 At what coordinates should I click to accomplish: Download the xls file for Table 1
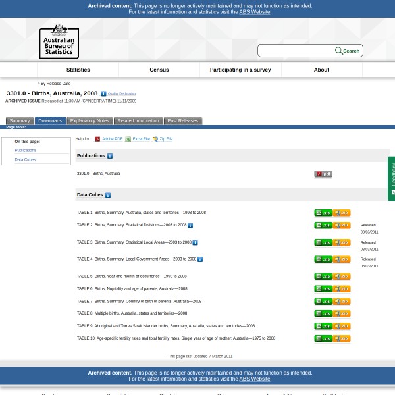[x=323, y=213]
